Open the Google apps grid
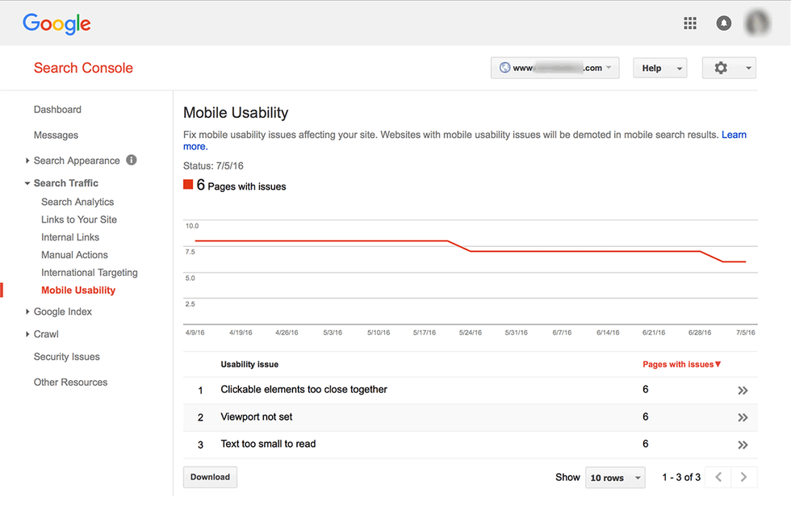 point(690,23)
